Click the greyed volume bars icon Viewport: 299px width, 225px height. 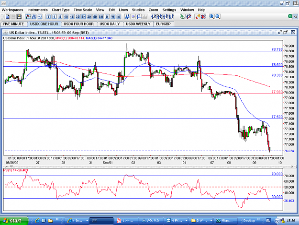click(x=145, y=17)
